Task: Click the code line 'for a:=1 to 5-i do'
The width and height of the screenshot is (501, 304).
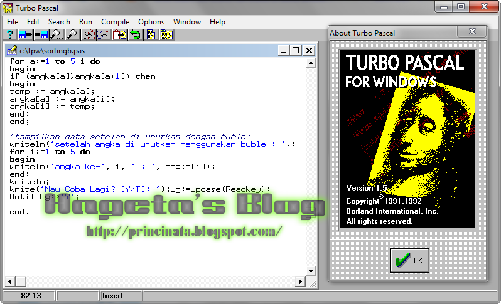Action: (55, 61)
